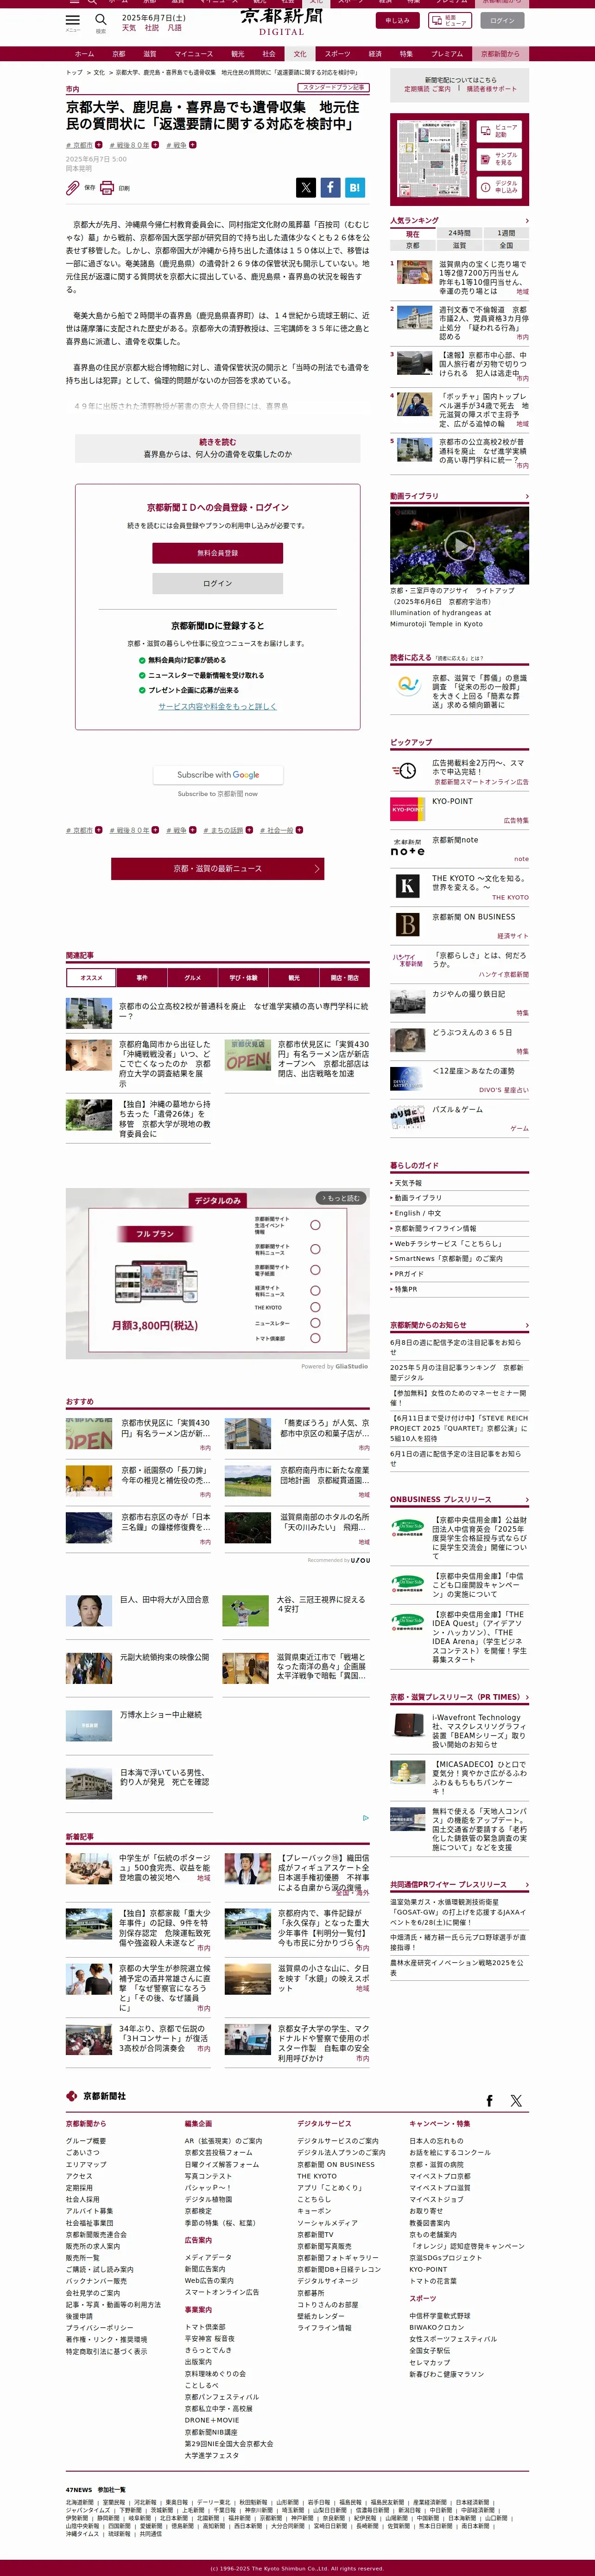
Task: Click plus icon beside 社会一般 tag
Action: (x=299, y=830)
